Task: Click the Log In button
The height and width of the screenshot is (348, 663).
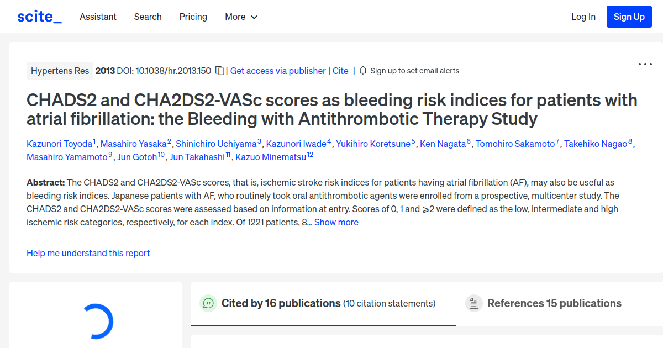Action: pyautogui.click(x=583, y=17)
